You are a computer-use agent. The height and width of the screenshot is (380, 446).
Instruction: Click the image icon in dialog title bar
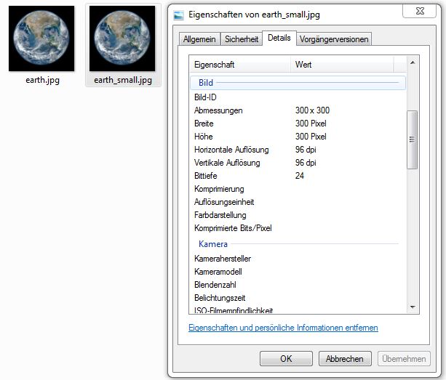[179, 15]
